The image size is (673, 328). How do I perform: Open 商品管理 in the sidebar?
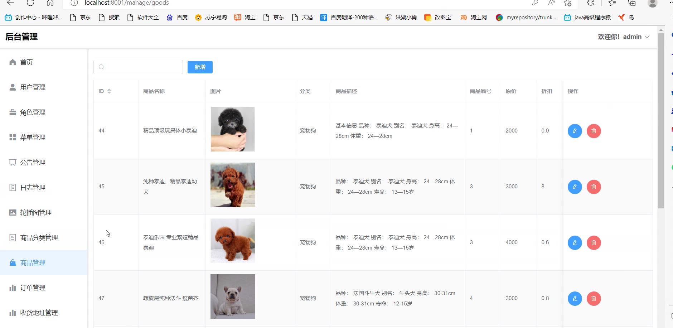tap(44, 263)
